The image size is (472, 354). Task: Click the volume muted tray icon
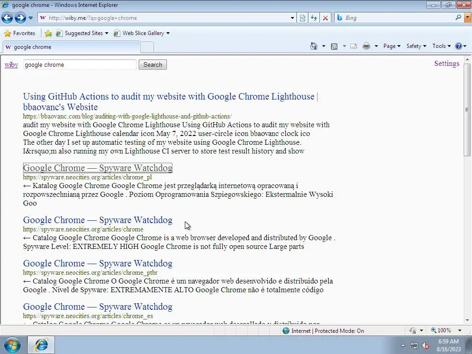tap(425, 345)
